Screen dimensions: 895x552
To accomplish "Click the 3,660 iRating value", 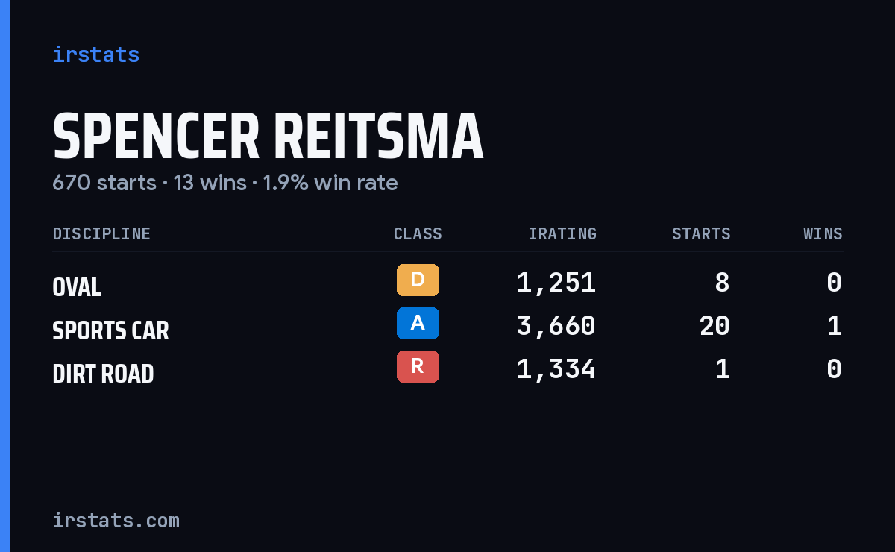I will coord(556,327).
